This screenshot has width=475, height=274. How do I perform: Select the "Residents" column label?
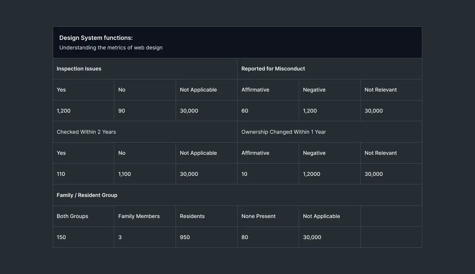[192, 216]
